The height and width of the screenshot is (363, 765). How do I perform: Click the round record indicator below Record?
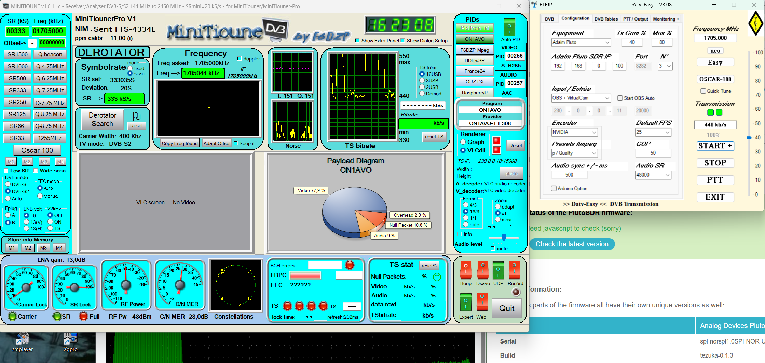tap(516, 292)
